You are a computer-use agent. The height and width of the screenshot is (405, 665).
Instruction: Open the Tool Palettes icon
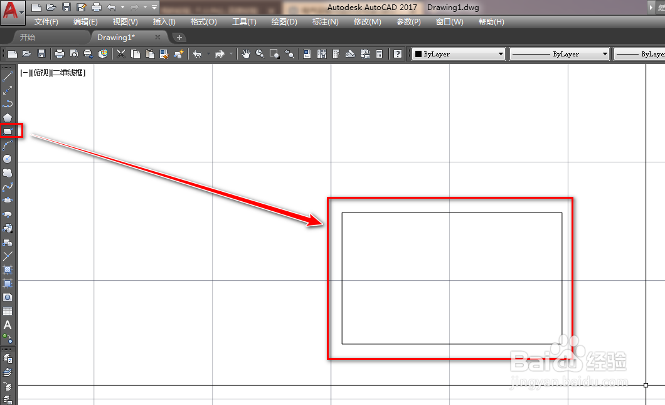click(336, 54)
